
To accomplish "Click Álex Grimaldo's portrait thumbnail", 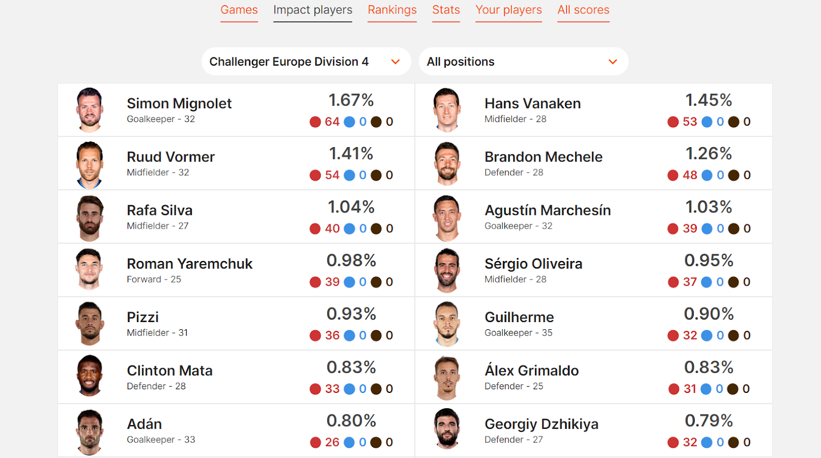I will point(447,378).
